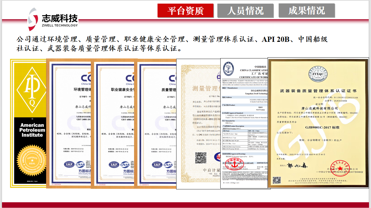Click CNAS logo on 质量管理 certificate
The image size is (371, 208).
(x=168, y=165)
